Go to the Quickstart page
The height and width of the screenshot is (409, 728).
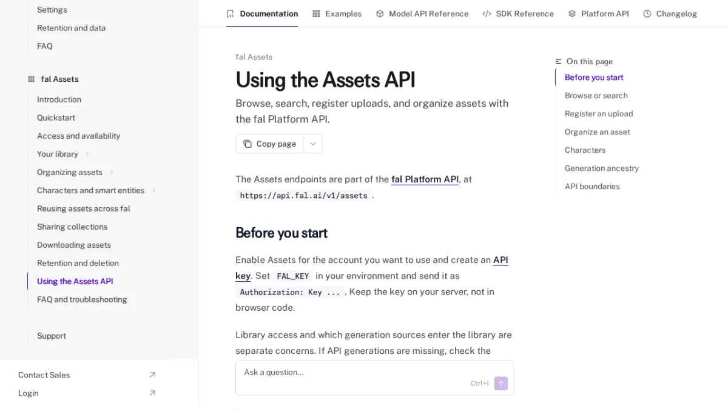pos(56,118)
